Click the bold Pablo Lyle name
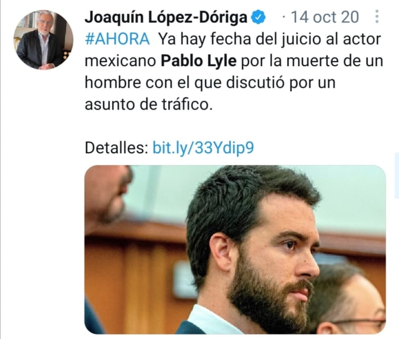399x339 pixels. [198, 61]
